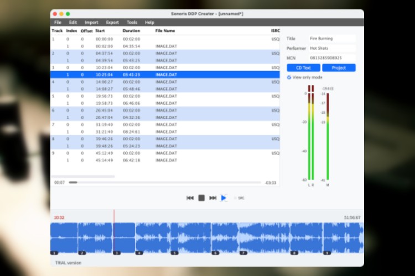Click the CD Text button

click(x=303, y=68)
